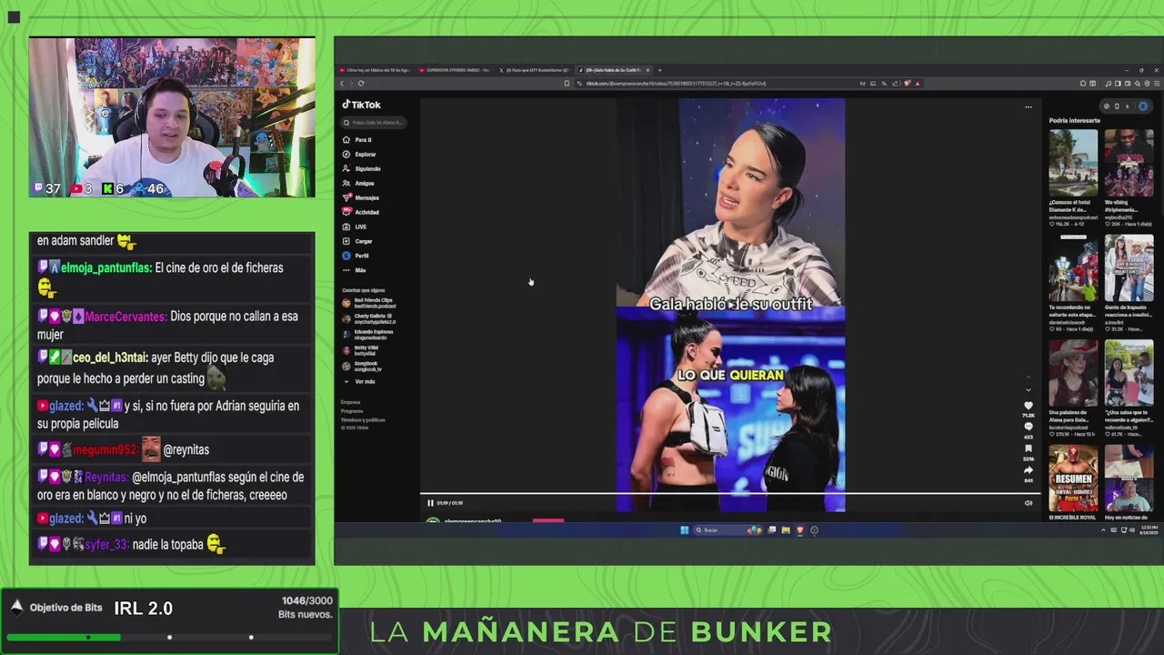The width and height of the screenshot is (1164, 655).
Task: Close the TikTok browser tab
Action: [x=647, y=70]
